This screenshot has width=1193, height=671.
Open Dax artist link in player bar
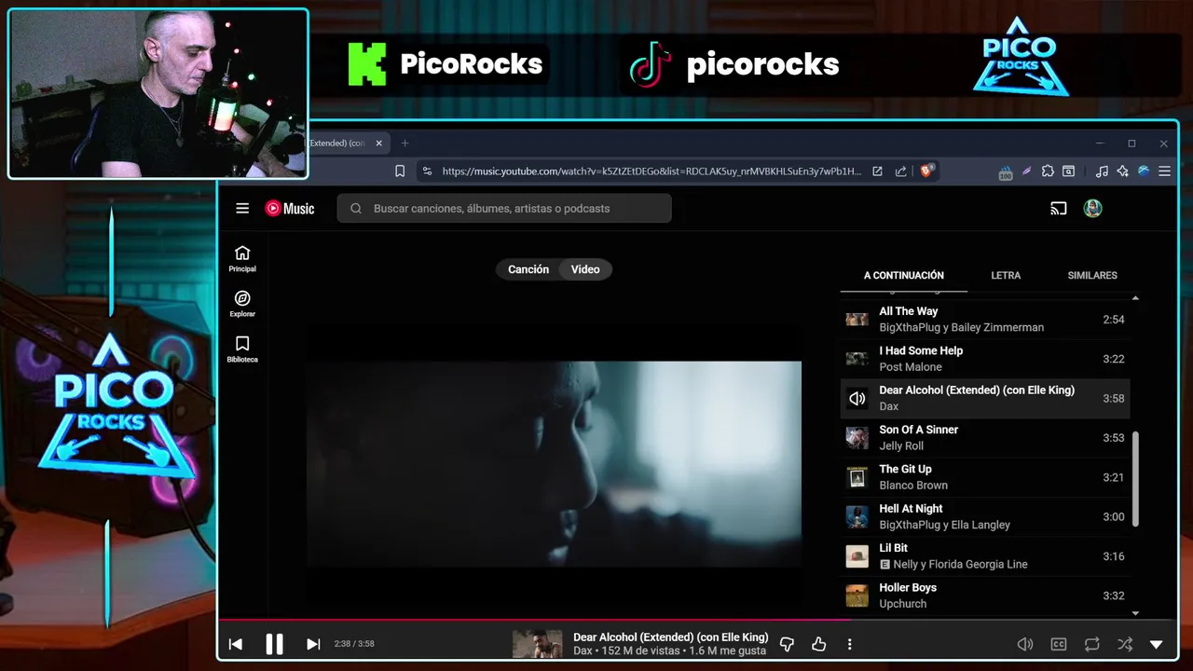click(x=583, y=651)
